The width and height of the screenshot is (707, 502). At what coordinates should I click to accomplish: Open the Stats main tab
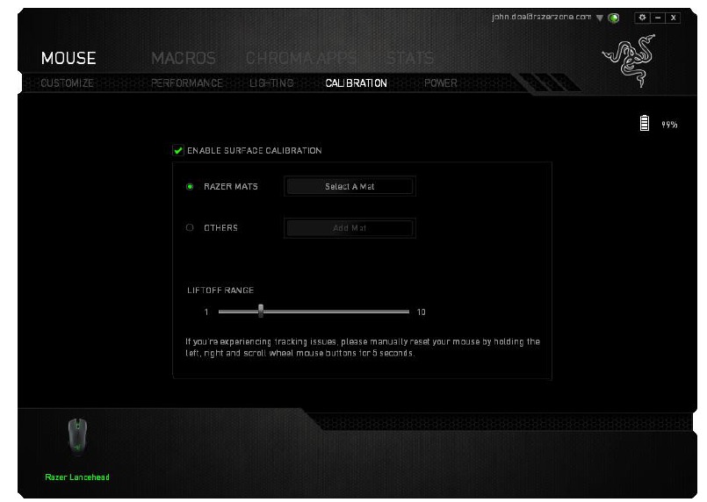tap(410, 58)
